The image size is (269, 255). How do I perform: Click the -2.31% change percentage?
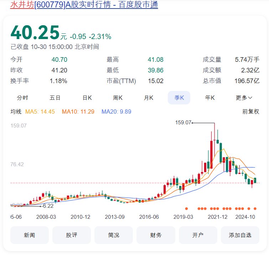coord(100,37)
